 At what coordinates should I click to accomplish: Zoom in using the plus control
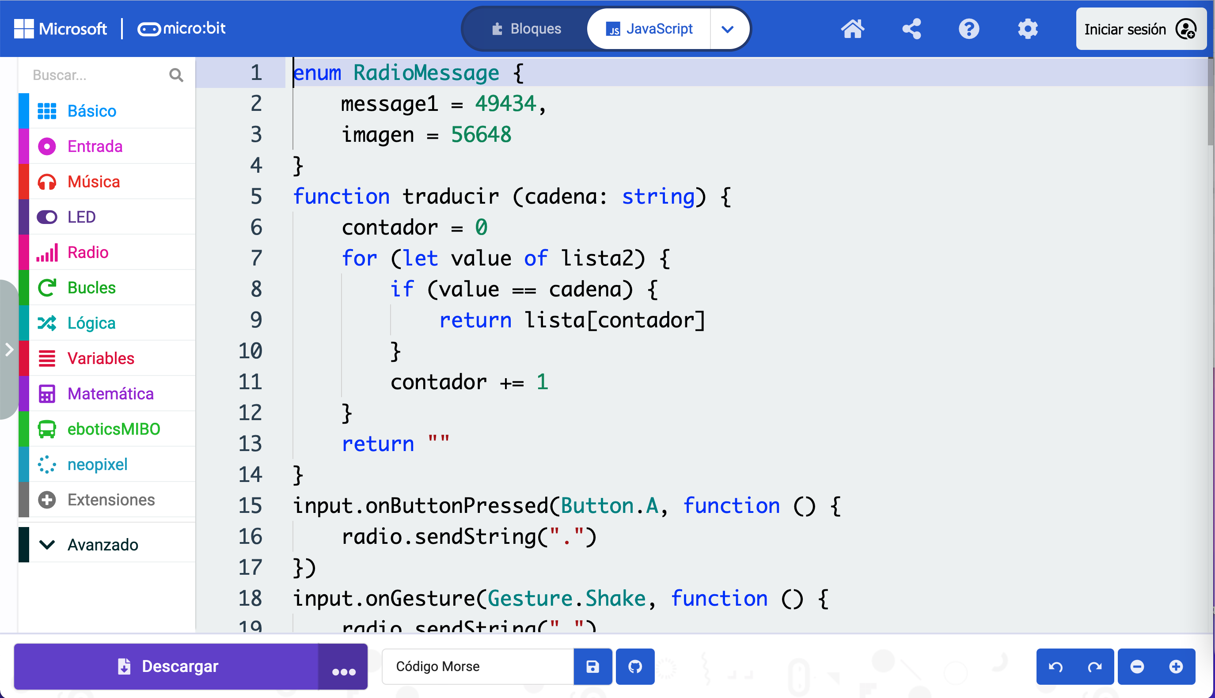(x=1177, y=666)
